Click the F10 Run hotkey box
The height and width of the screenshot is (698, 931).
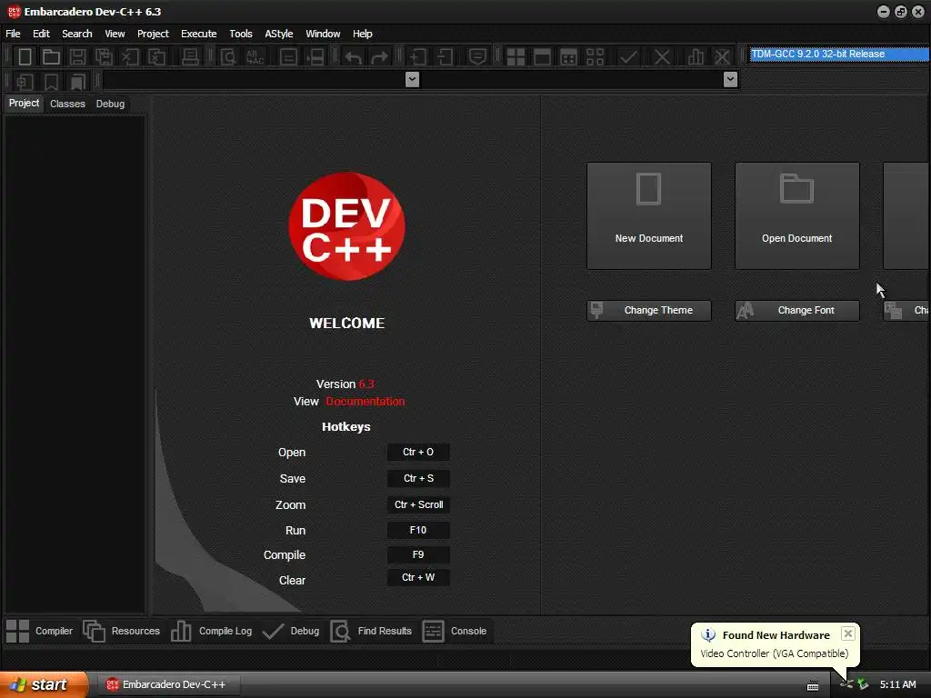click(418, 530)
